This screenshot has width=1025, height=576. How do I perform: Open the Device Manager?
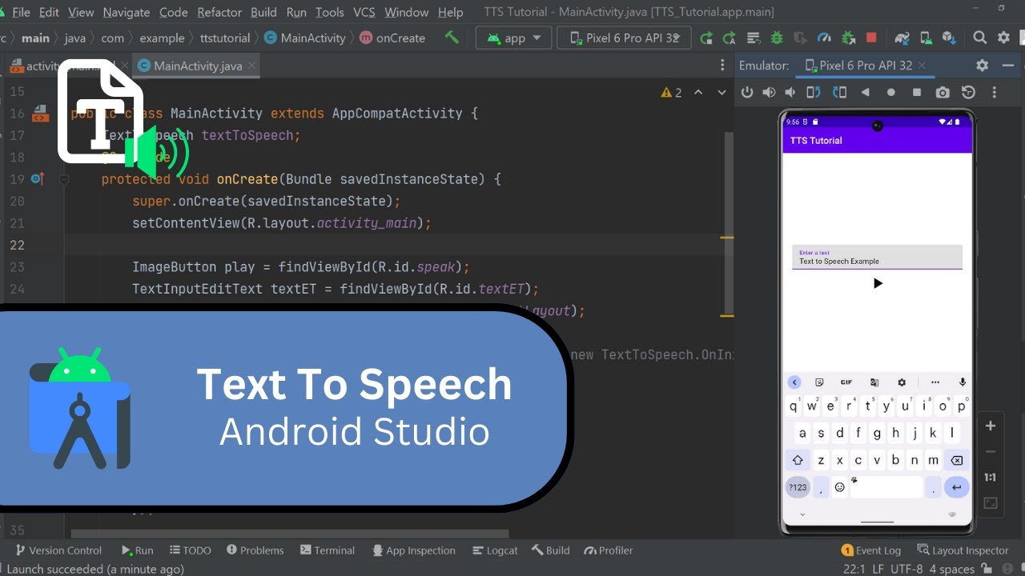pos(926,38)
